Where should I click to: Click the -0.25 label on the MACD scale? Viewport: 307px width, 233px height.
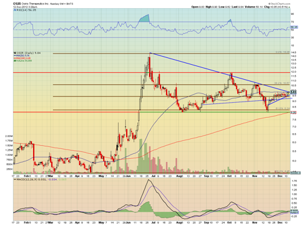click(294, 216)
